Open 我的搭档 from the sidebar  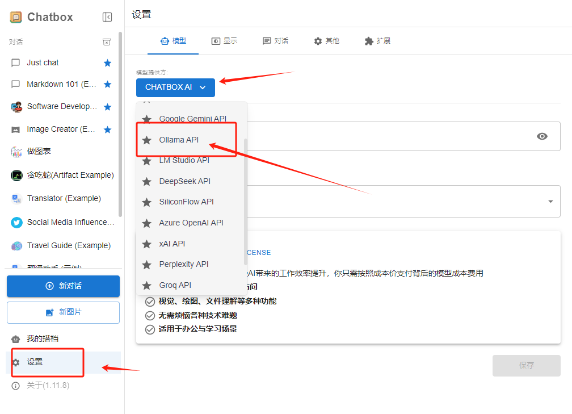point(63,339)
